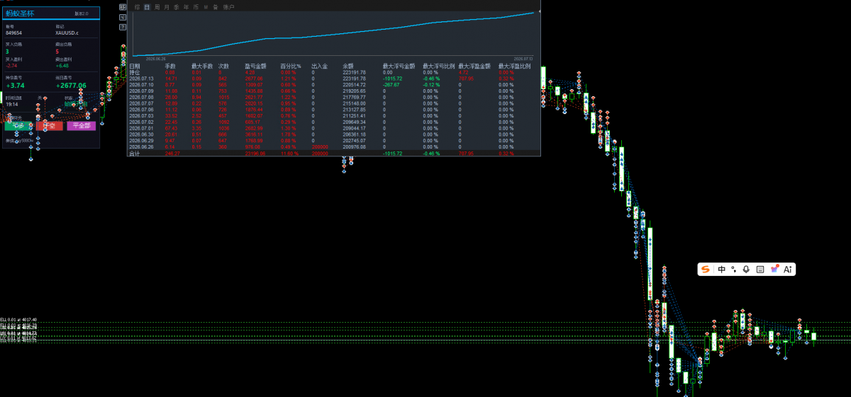
Task: Click balance value 223191.78 in 持仓 row
Action: (354, 72)
